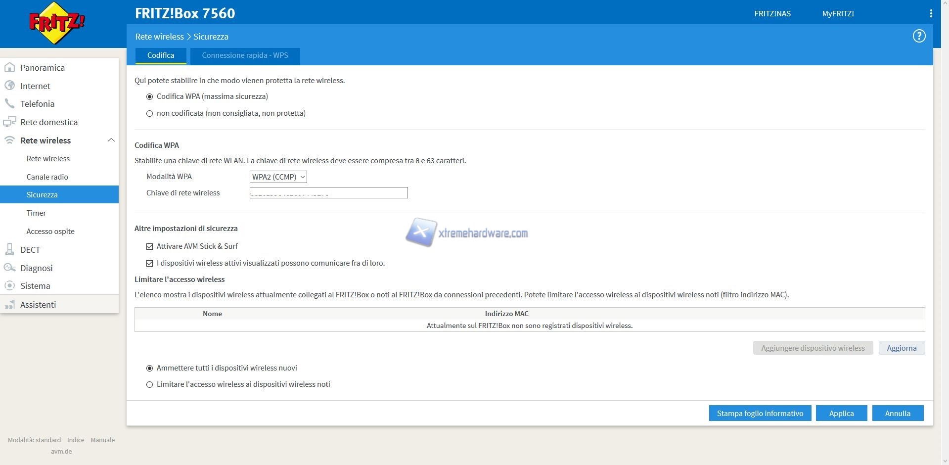Select Limitare l'accesso wireless radio option
Image resolution: width=949 pixels, height=465 pixels.
pyautogui.click(x=149, y=384)
